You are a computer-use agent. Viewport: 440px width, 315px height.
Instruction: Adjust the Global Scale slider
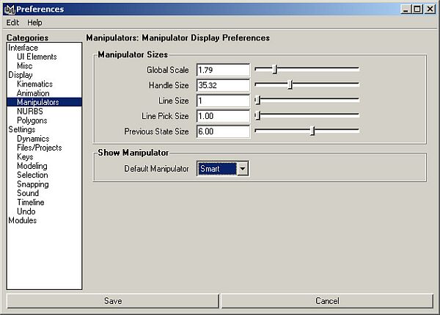tap(274, 69)
